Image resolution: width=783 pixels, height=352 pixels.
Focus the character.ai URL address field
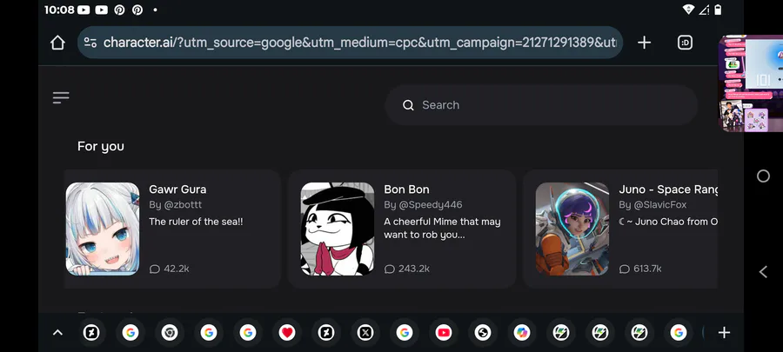pos(350,43)
